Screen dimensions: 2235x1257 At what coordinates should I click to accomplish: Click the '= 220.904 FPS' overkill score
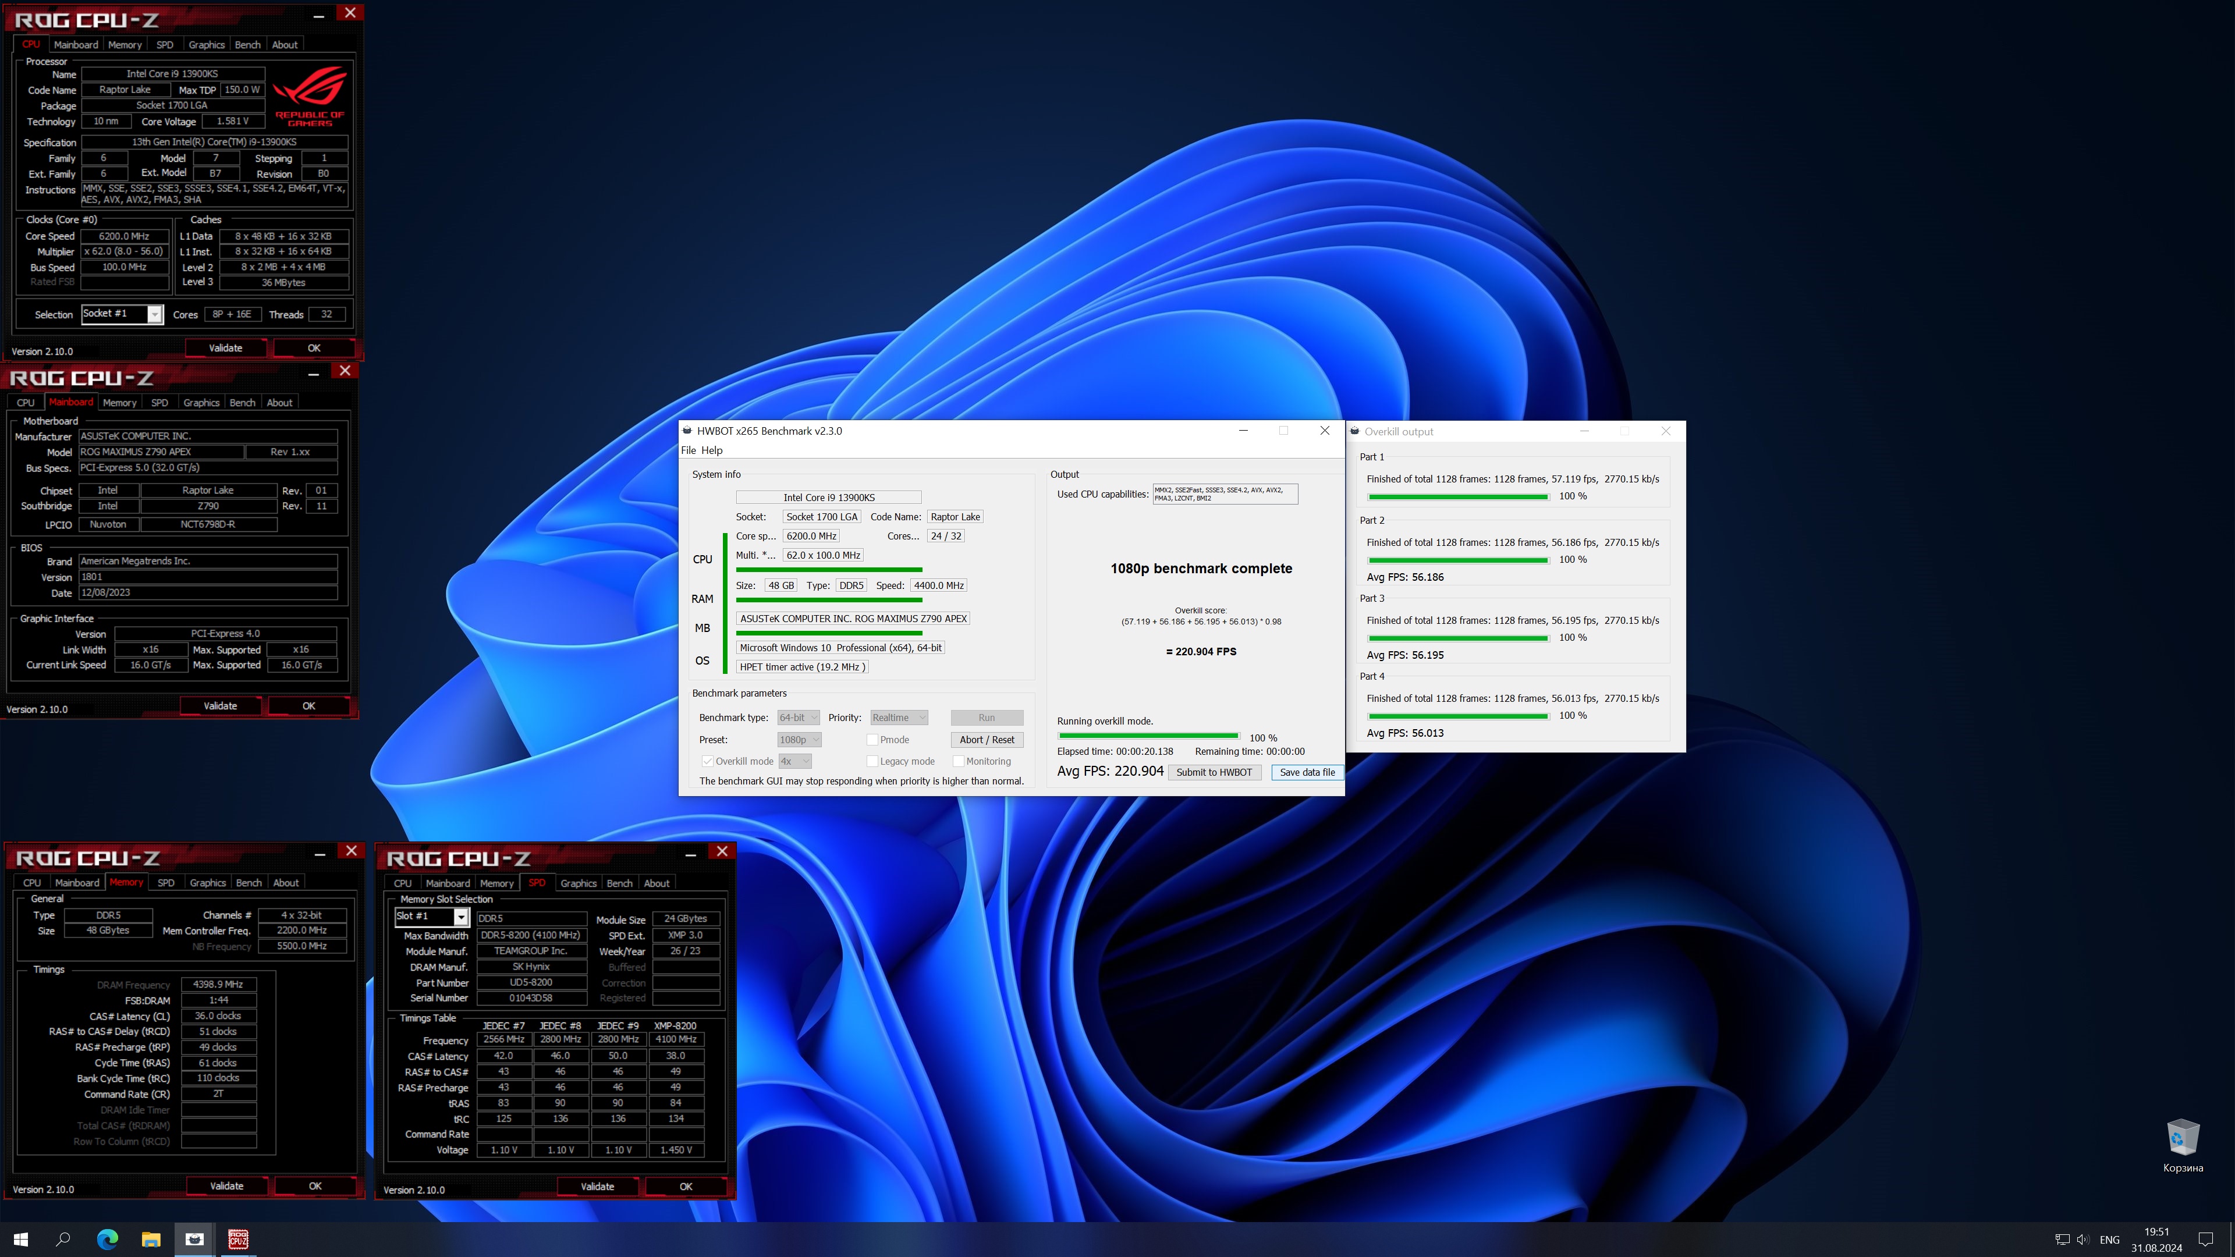(x=1201, y=652)
